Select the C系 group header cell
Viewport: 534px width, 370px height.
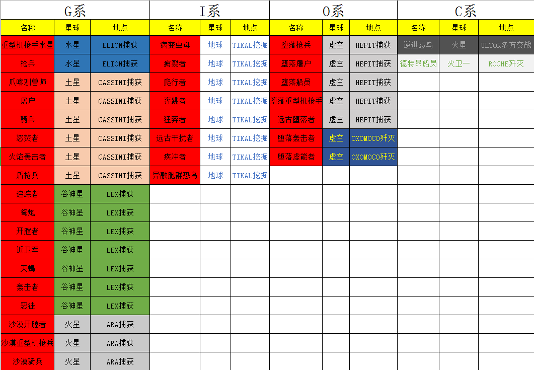click(466, 10)
